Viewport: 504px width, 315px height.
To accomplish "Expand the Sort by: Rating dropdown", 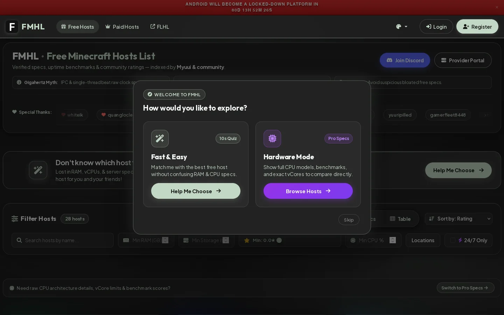I will [458, 219].
